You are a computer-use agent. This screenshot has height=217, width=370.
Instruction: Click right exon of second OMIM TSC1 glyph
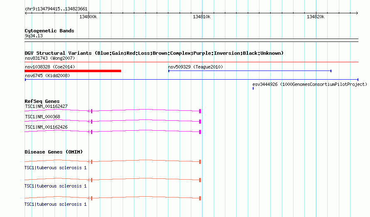(x=200, y=180)
